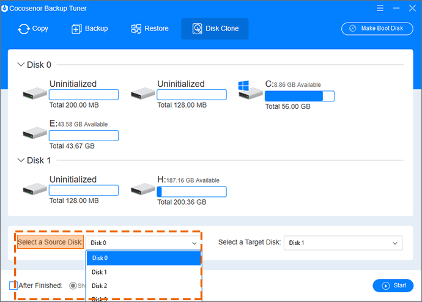Select the Disk 0 128.00 MB drive icon
Screen dimensions: 422x302
click(x=143, y=94)
